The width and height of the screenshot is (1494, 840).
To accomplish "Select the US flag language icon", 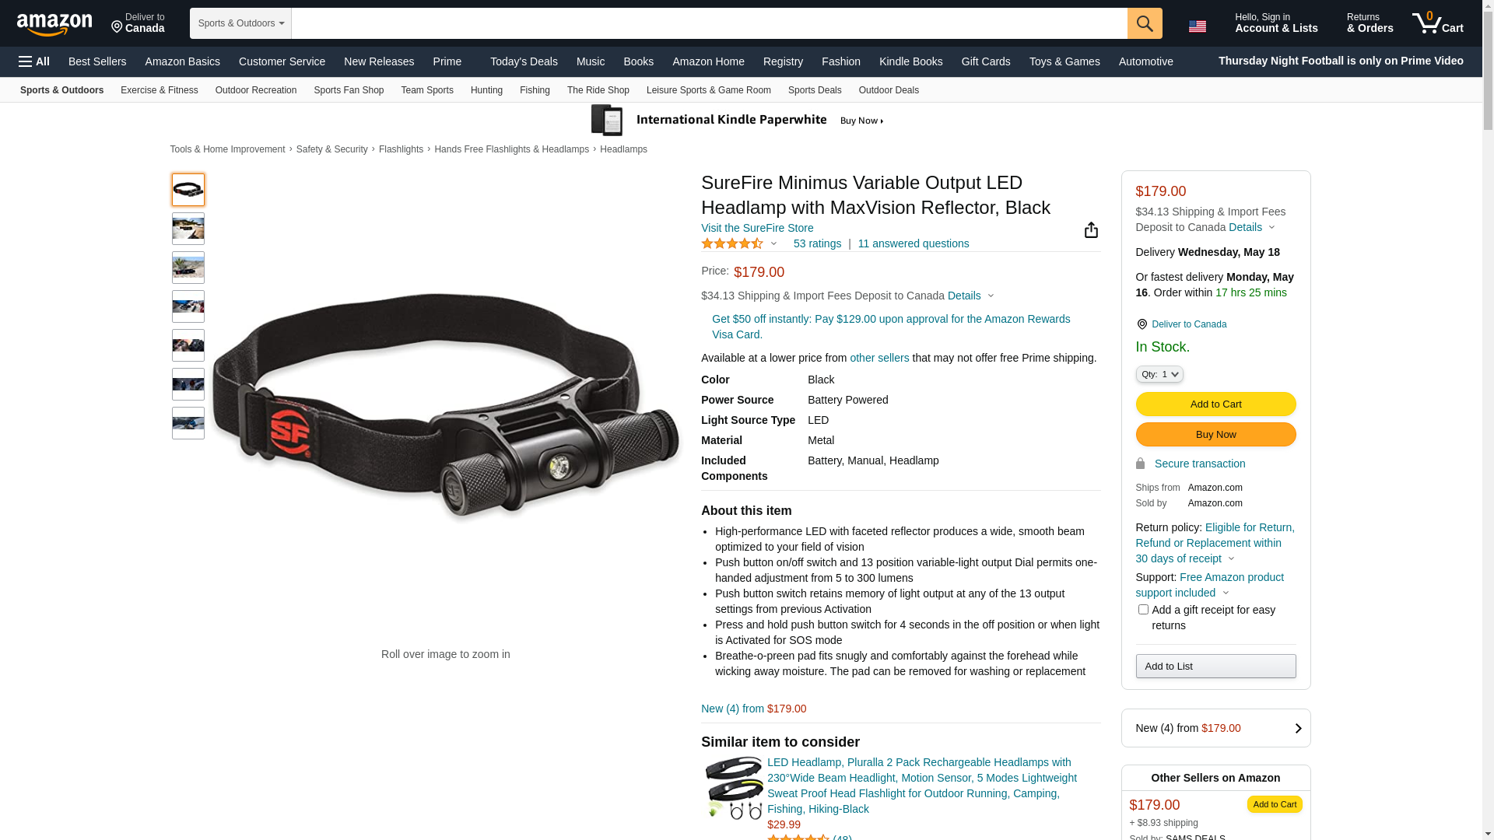I will pos(1197,26).
